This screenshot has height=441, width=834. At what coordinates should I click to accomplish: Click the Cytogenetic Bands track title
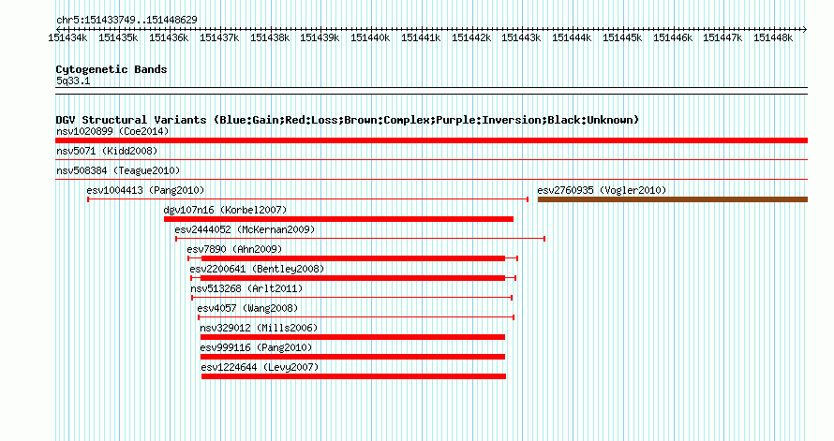tap(112, 69)
